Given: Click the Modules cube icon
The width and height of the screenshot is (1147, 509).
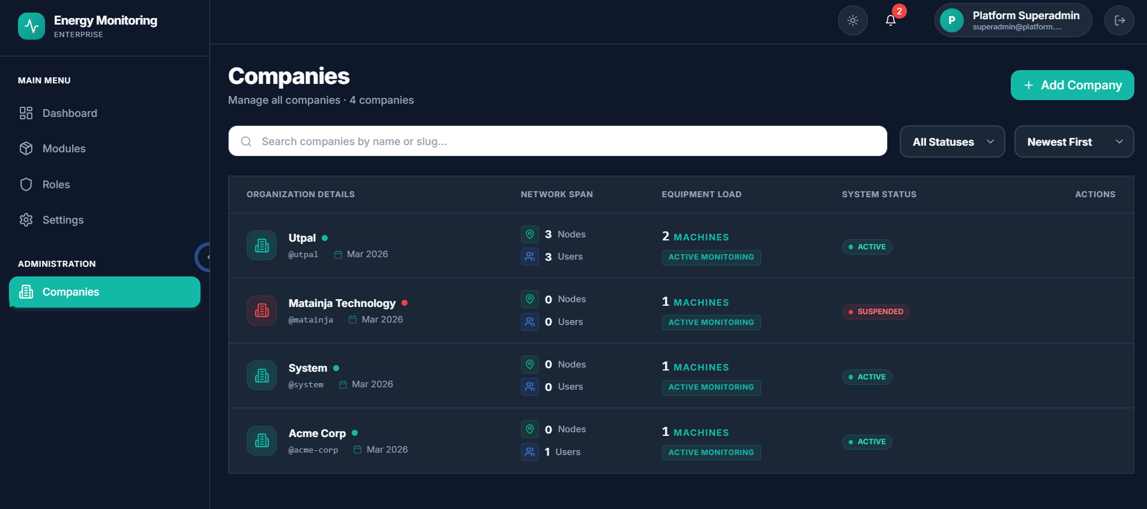Looking at the screenshot, I should (26, 149).
